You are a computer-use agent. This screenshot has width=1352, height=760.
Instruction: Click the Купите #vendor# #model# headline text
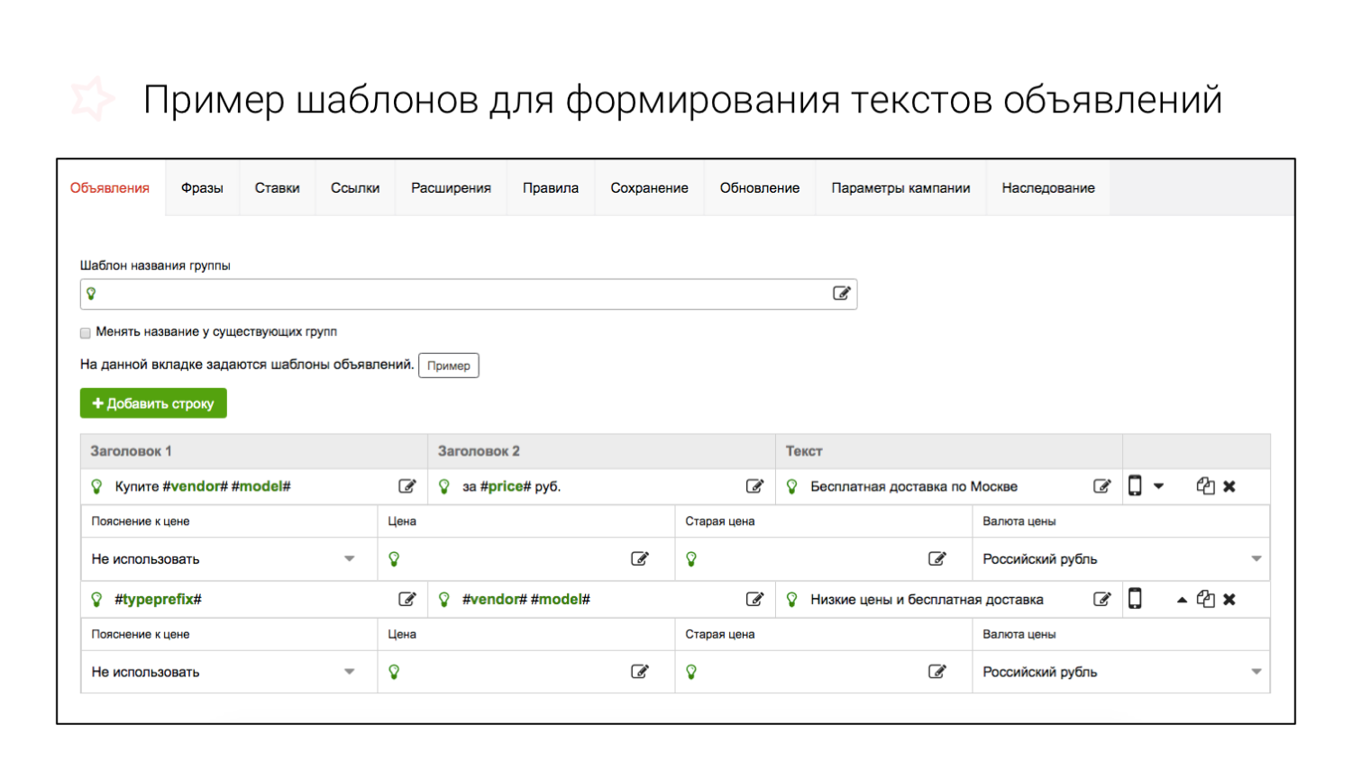click(x=203, y=486)
